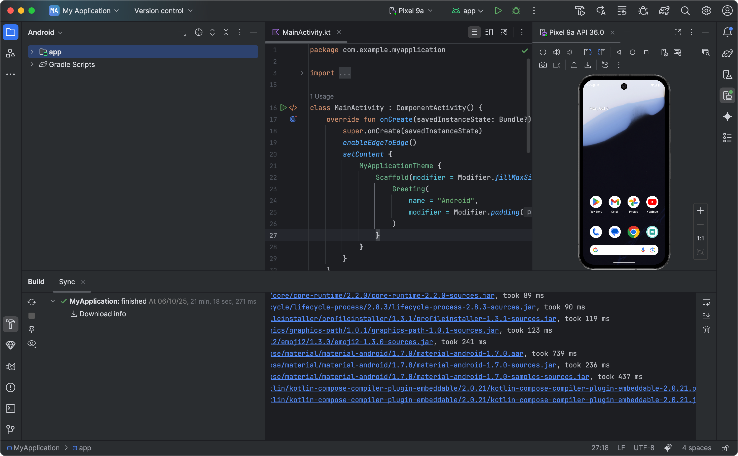Collapse the MyApplication finished sync entry
This screenshot has height=456, width=738.
(x=52, y=301)
